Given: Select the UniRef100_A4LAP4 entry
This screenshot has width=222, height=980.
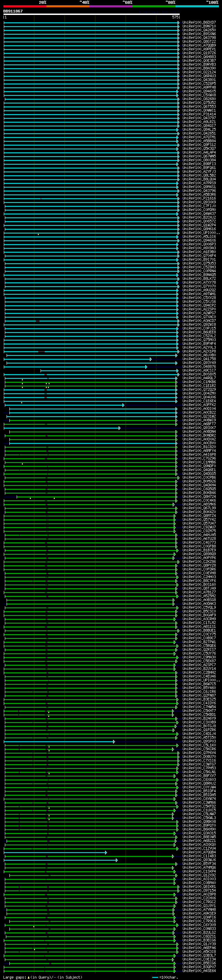Looking at the screenshot, I should point(199,153).
